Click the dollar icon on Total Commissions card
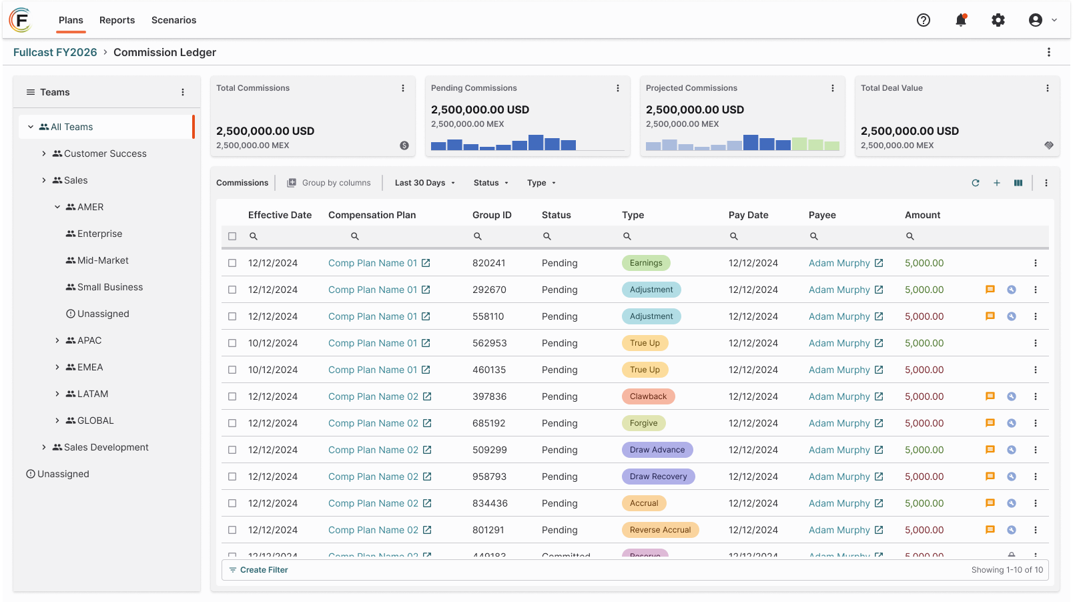Screen dimensions: 1073x602 coord(404,145)
